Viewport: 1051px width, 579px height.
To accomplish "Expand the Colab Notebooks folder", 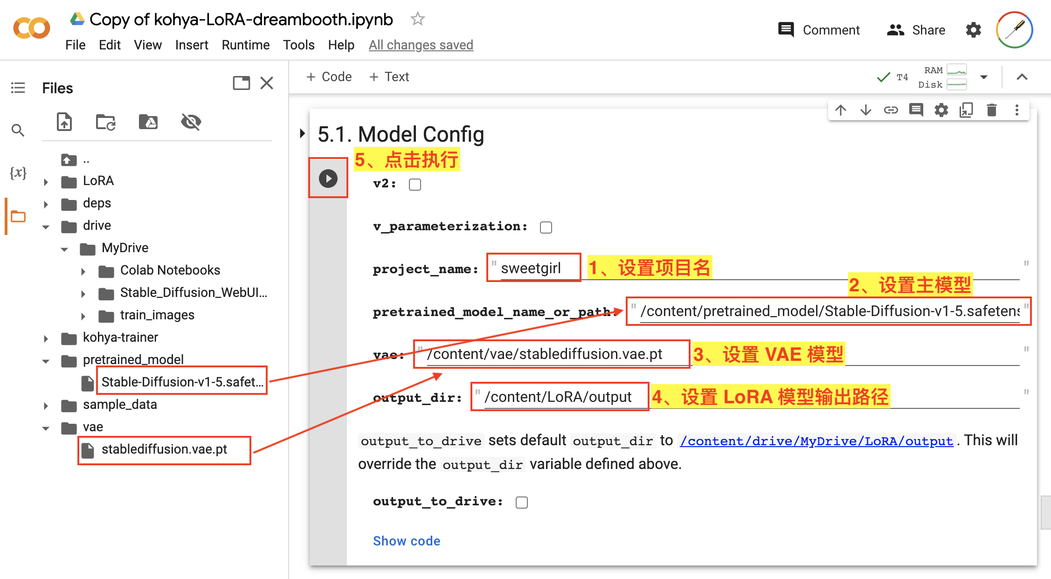I will (83, 270).
